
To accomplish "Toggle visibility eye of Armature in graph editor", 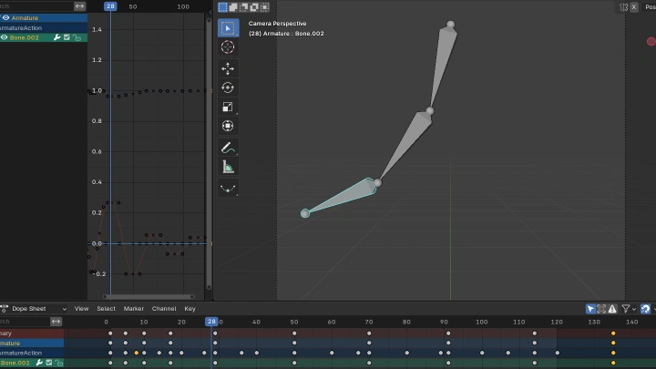I will point(5,18).
